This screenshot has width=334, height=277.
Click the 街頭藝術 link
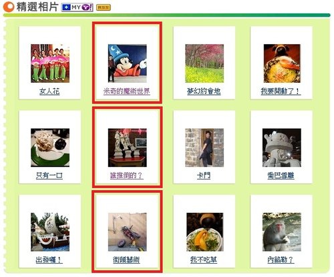[x=126, y=260]
